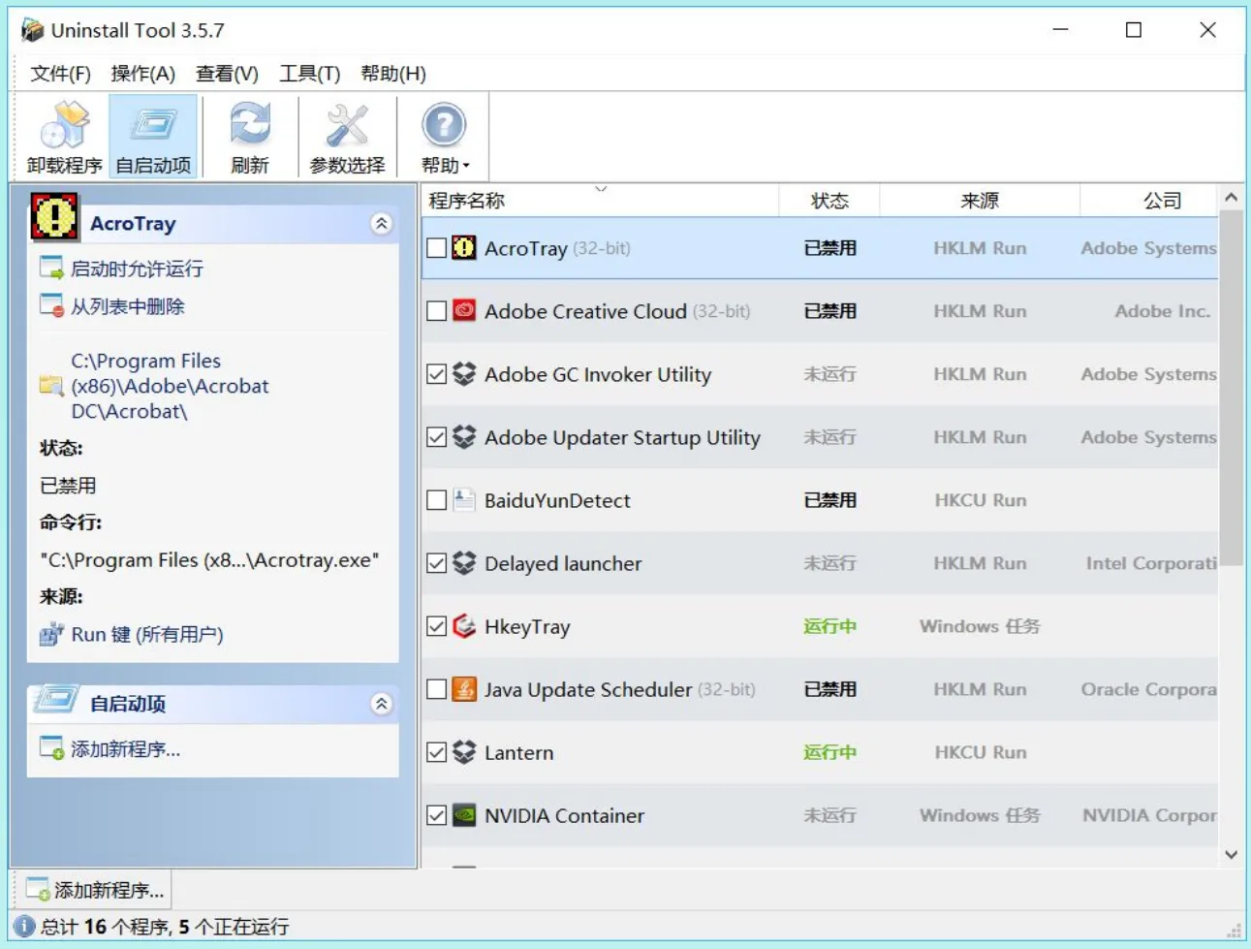
Task: Click the BaiduYunDetect row icon
Action: (x=464, y=500)
